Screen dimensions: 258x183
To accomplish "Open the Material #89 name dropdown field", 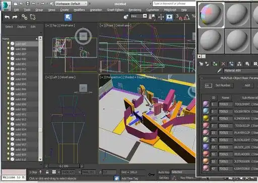I will pyautogui.click(x=241, y=70).
